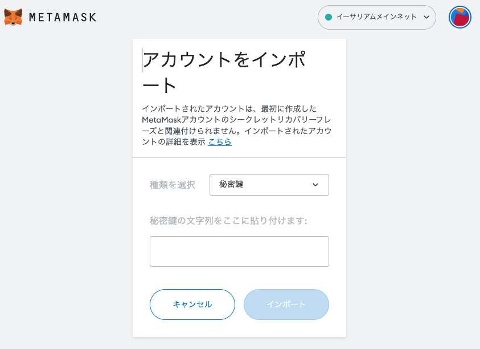Click the chevron inside the 秘密鍵 select
This screenshot has width=480, height=349.
316,185
